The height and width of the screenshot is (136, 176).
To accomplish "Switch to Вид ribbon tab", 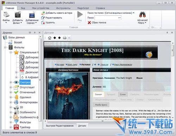I will pyautogui.click(x=23, y=8).
